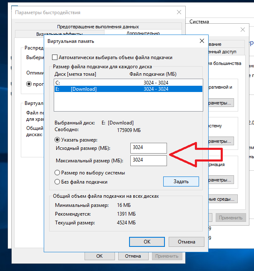Click 4524 МБ current size value
This screenshot has width=254, height=271.
(x=126, y=222)
